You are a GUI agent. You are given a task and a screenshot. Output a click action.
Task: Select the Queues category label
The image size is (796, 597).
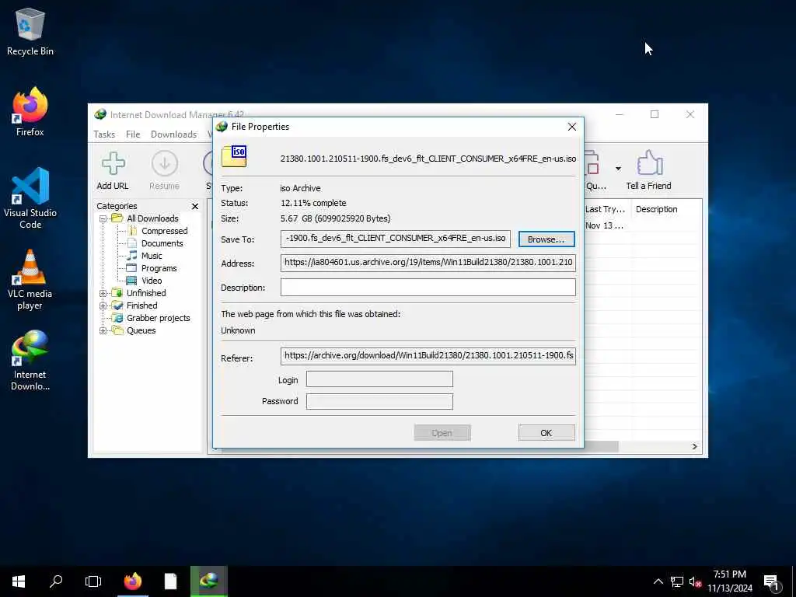(x=141, y=330)
